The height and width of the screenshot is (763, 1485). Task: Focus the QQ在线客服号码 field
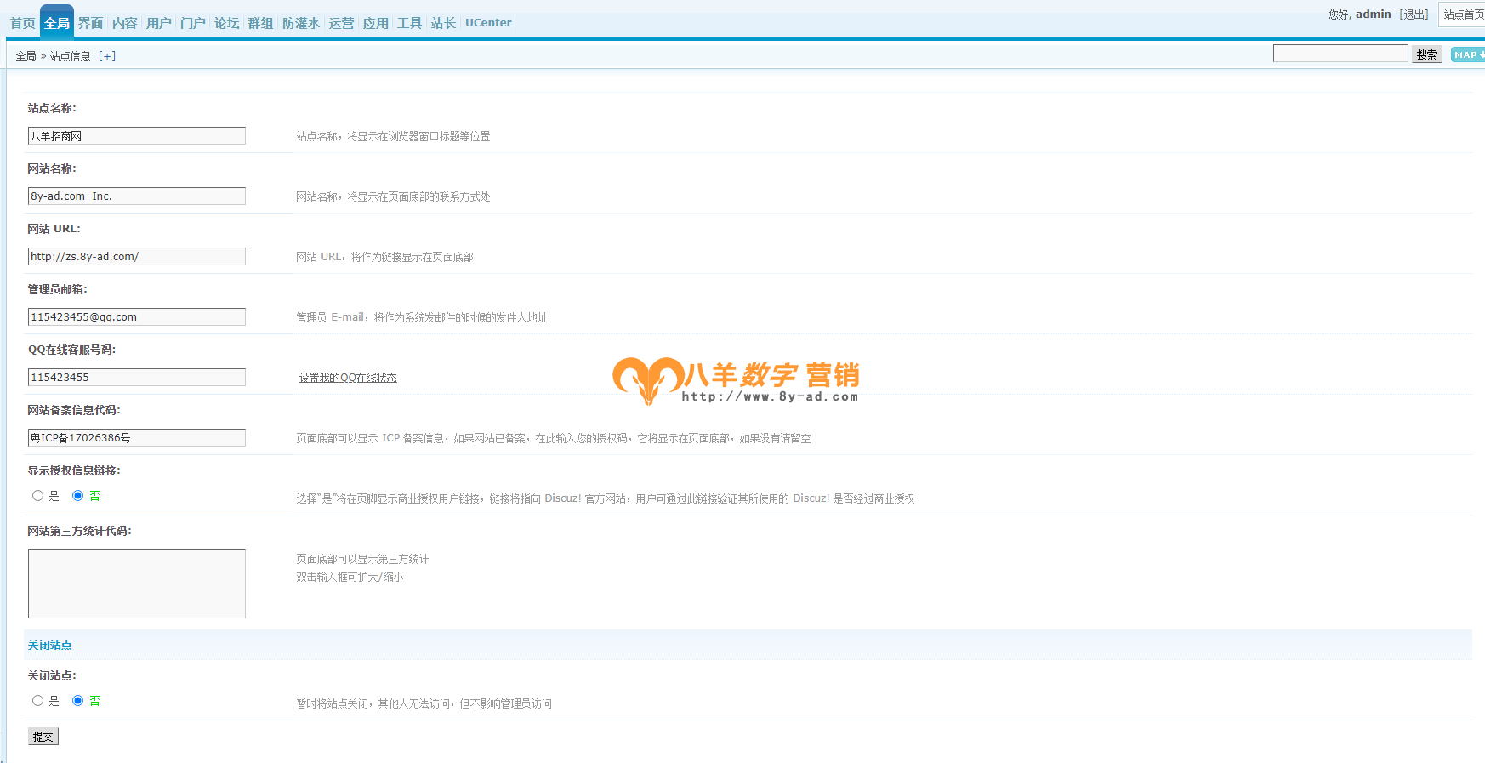point(137,378)
